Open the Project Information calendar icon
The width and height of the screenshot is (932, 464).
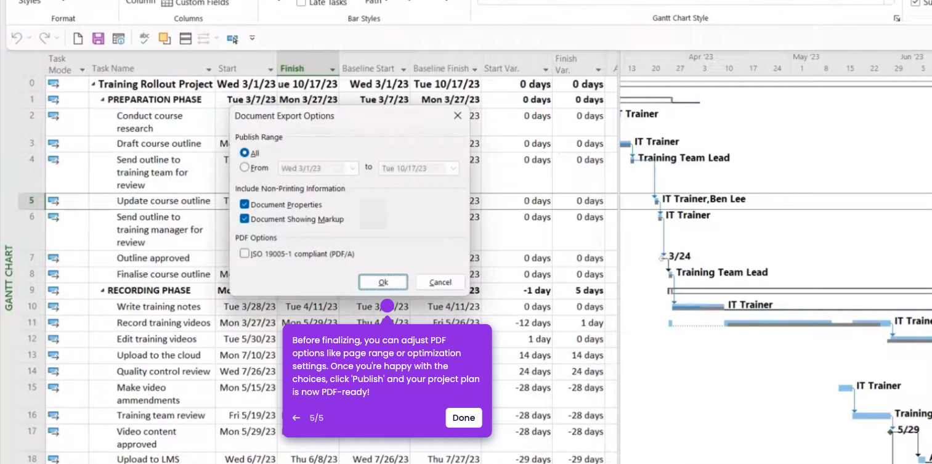click(119, 39)
